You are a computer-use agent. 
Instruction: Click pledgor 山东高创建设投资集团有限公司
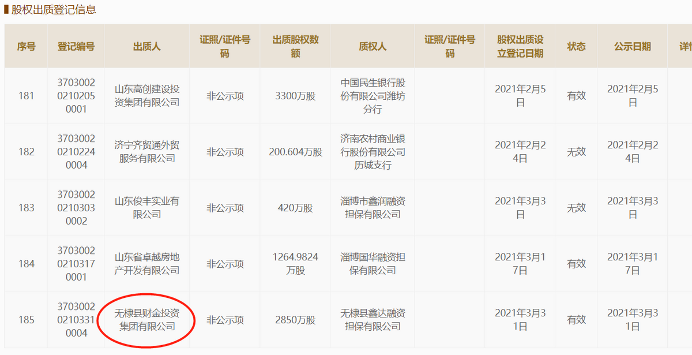147,96
